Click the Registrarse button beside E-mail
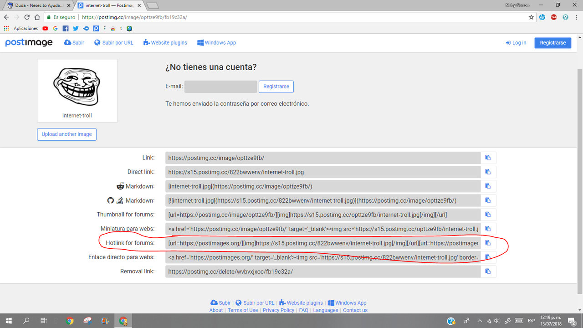 276,87
